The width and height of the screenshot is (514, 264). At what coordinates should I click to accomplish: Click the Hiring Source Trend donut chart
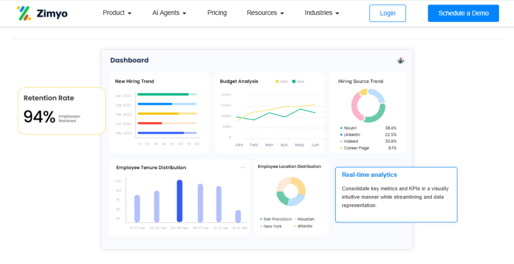(x=368, y=106)
